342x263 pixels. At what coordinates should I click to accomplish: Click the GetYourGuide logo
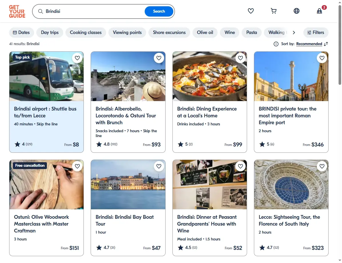17,11
